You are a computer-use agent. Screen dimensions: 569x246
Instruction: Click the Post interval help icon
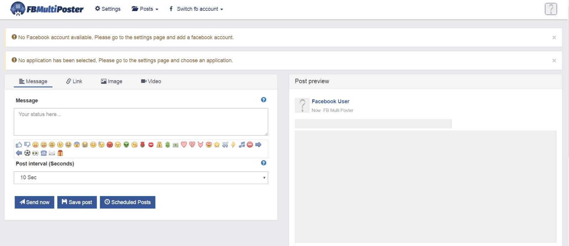point(264,163)
